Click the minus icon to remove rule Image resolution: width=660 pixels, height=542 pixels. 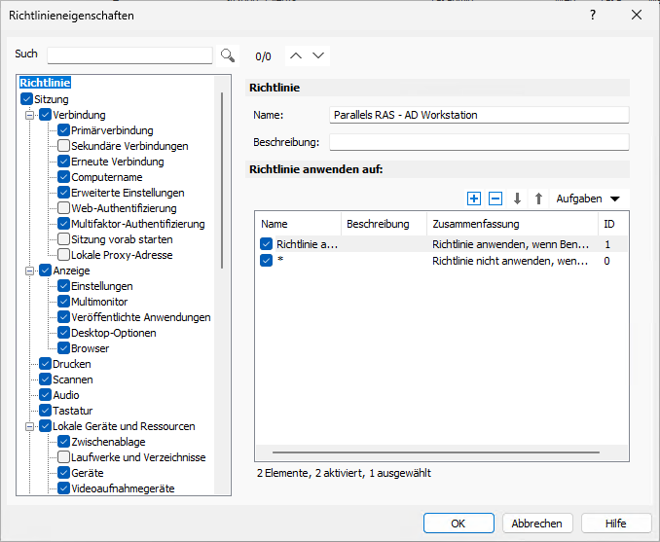pos(495,199)
